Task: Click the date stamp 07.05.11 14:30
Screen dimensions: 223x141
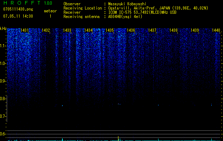Action: pos(18,16)
